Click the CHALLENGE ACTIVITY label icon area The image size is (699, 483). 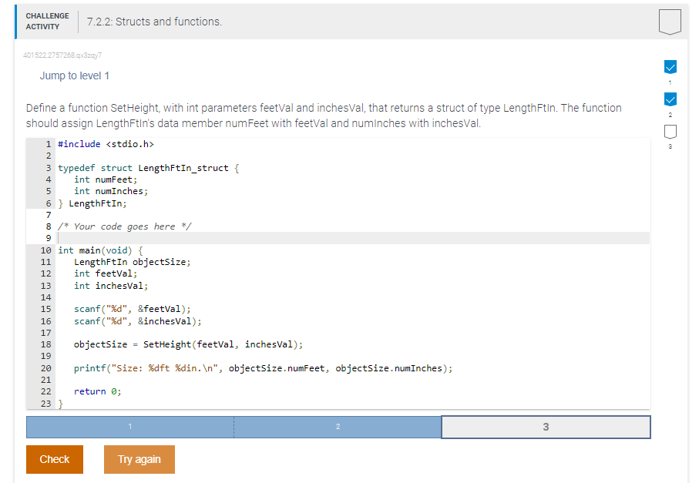[x=47, y=20]
